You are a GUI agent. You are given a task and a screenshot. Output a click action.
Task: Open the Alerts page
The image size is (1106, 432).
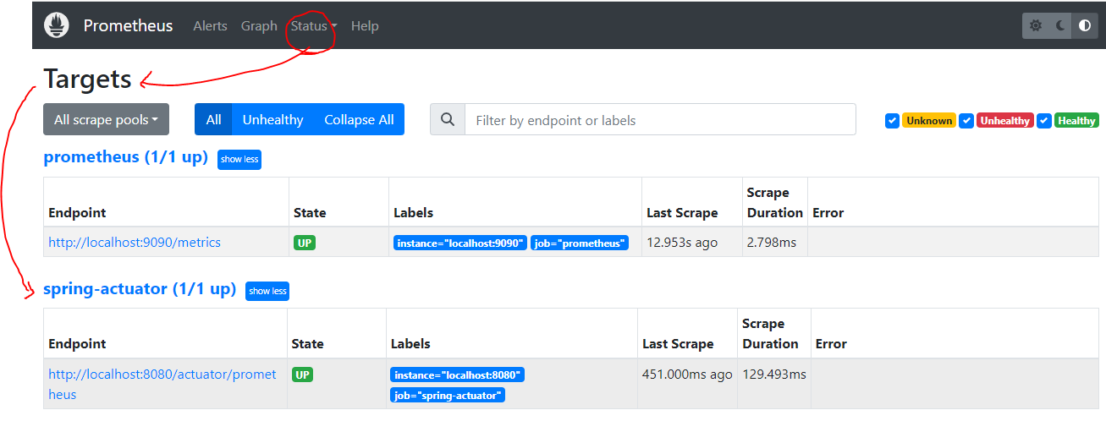point(210,25)
